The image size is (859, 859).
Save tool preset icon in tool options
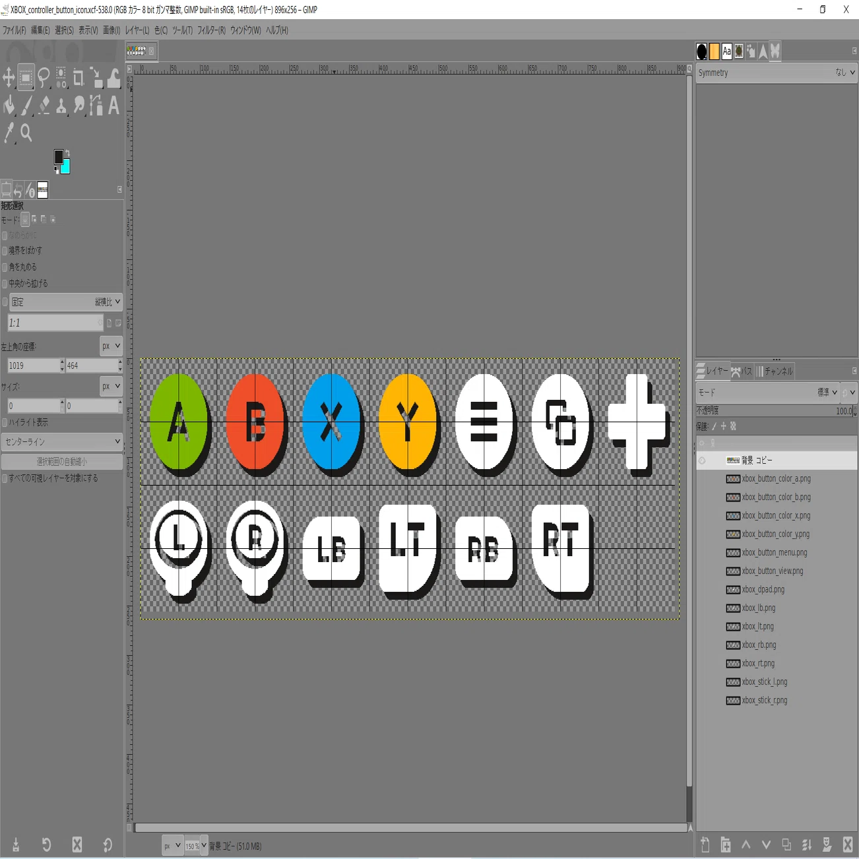(x=16, y=844)
